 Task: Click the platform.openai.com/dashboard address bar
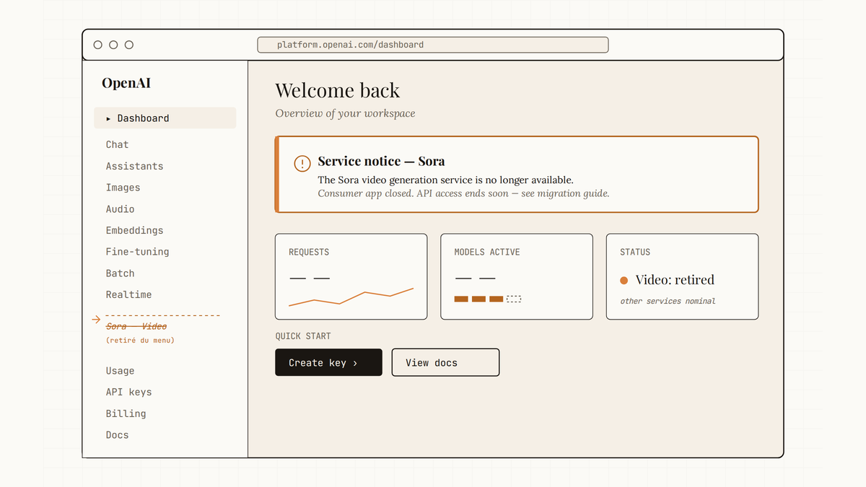coord(433,45)
